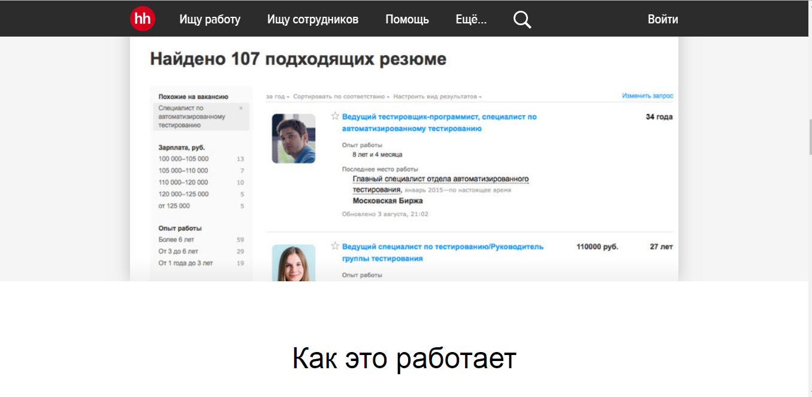Open the "Изменить запрос" link
This screenshot has height=397, width=812.
point(646,95)
